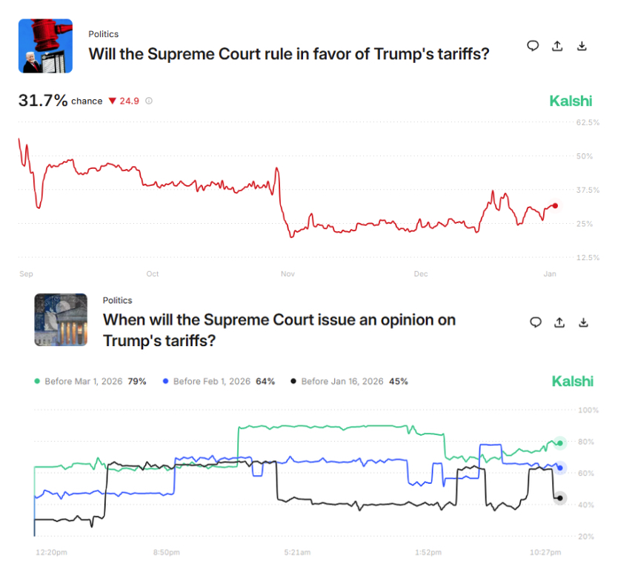
Task: Open comments on the tariffs ruling market
Action: (533, 46)
